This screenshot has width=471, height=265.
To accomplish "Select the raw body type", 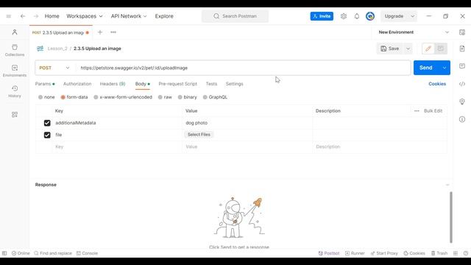I will (160, 97).
